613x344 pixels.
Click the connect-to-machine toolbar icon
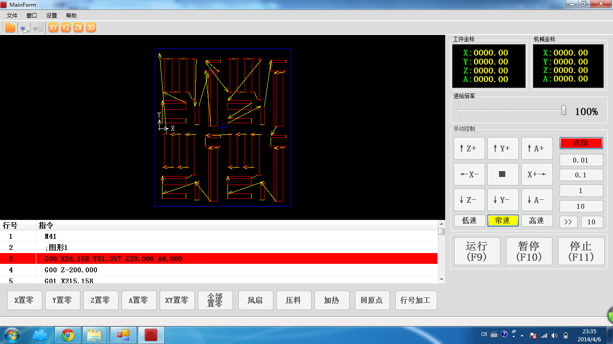(x=26, y=28)
